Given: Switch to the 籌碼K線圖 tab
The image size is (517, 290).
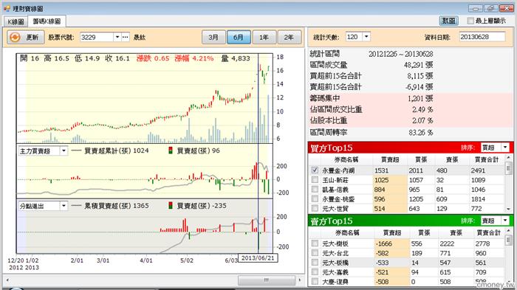Looking at the screenshot, I should coord(47,21).
